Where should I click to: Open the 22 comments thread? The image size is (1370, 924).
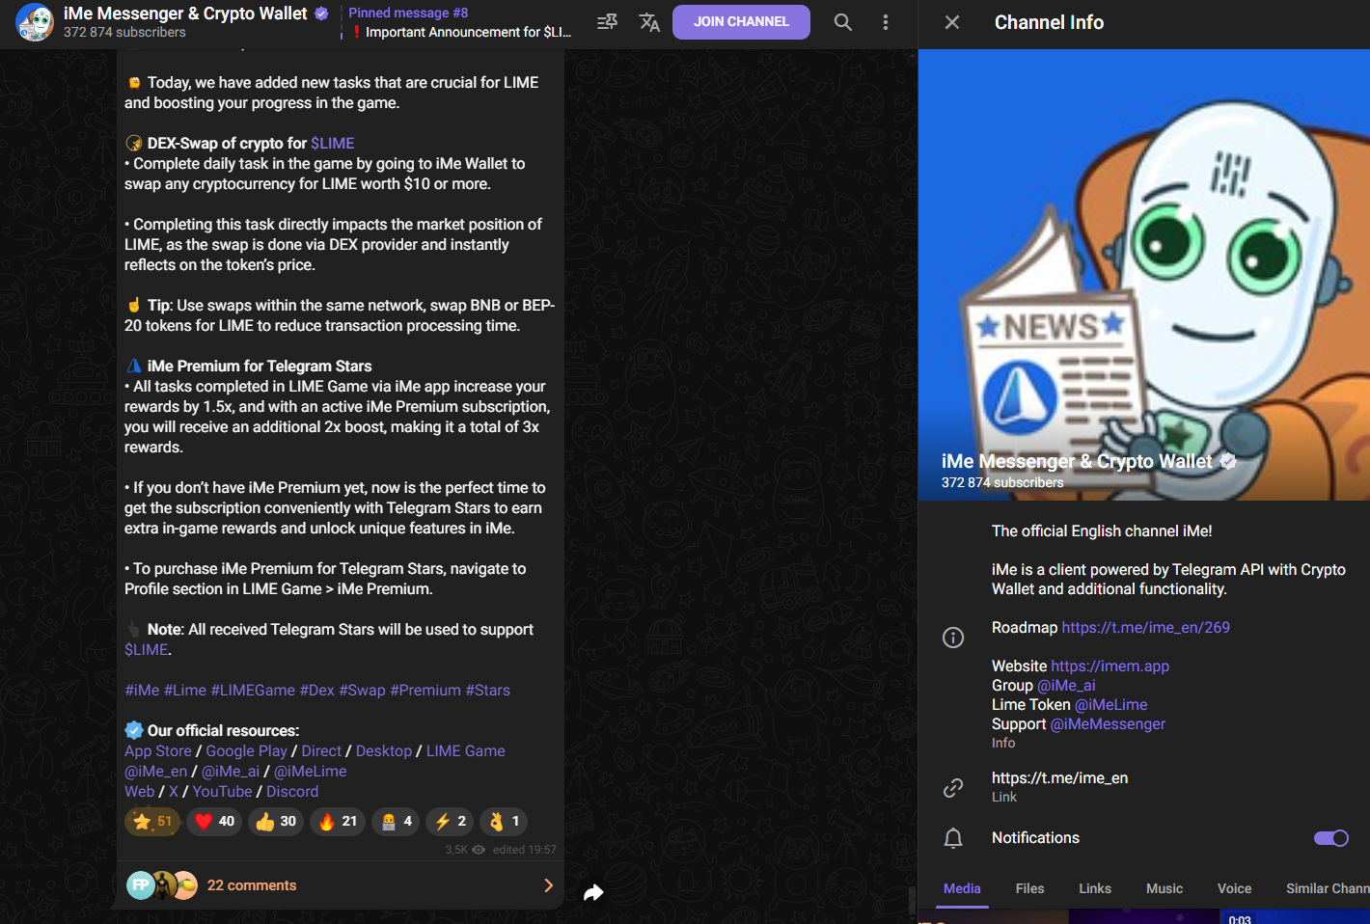pyautogui.click(x=341, y=885)
